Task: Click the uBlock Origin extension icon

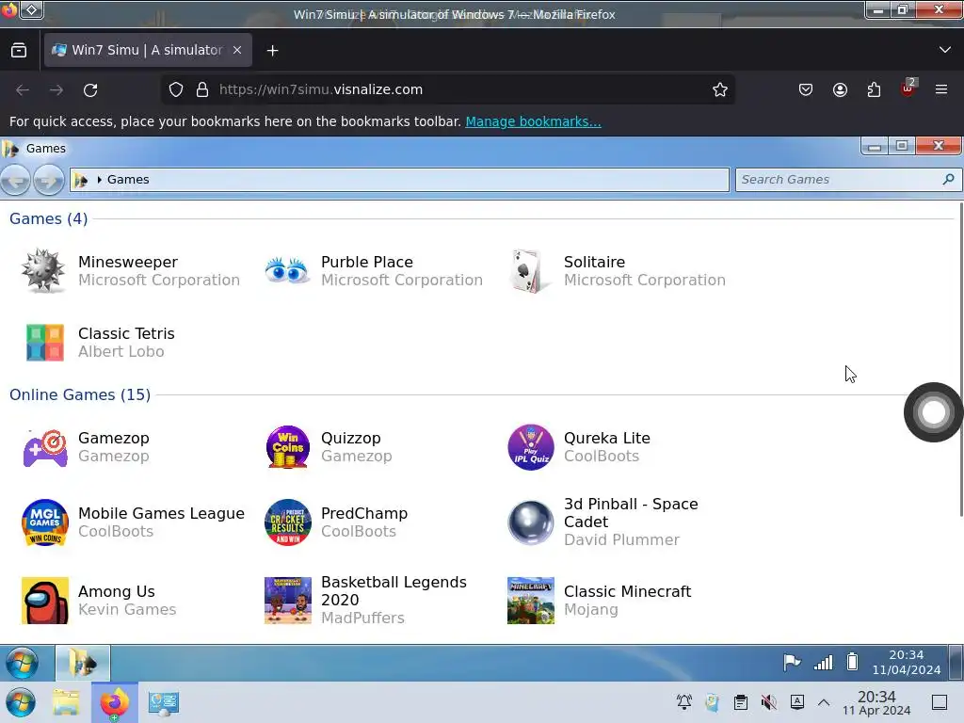Action: [908, 88]
